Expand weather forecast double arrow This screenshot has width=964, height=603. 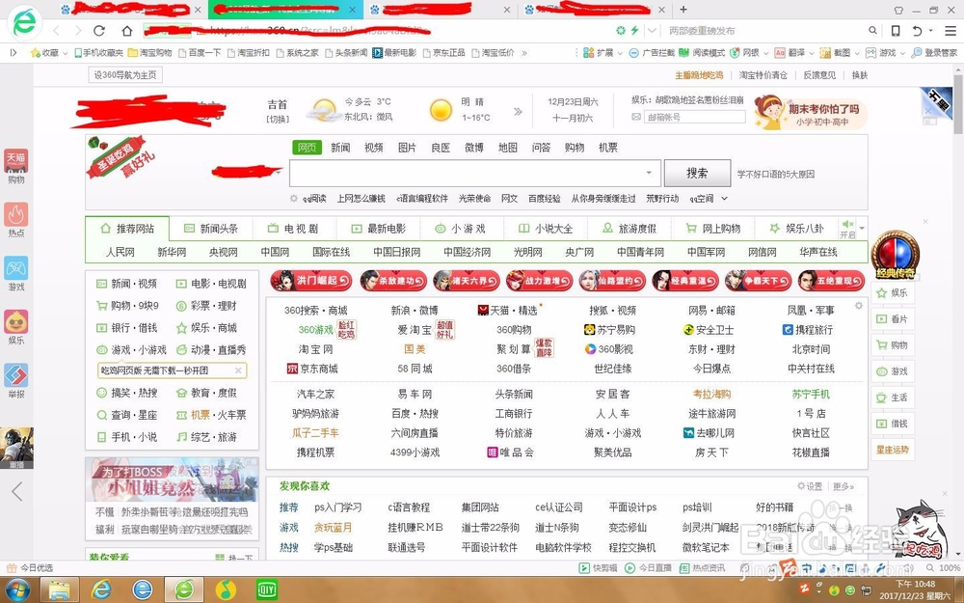[x=518, y=111]
